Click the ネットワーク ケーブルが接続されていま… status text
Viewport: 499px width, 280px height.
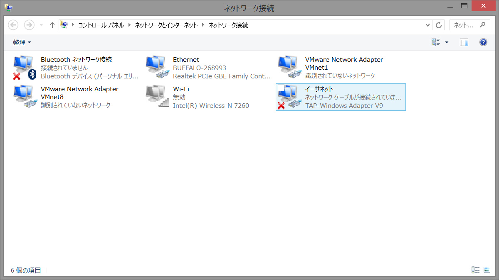pyautogui.click(x=353, y=97)
